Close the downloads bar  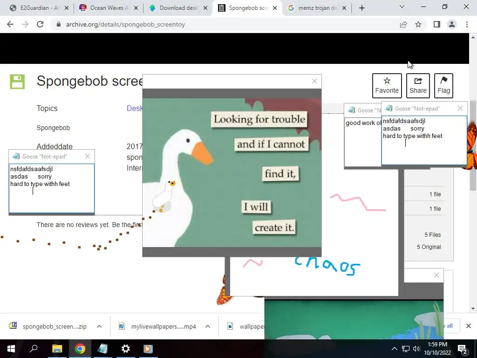tap(469, 326)
